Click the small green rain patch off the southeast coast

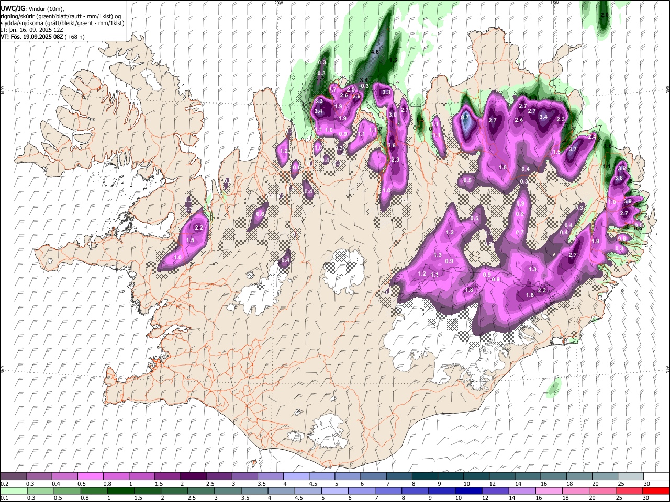[553, 389]
